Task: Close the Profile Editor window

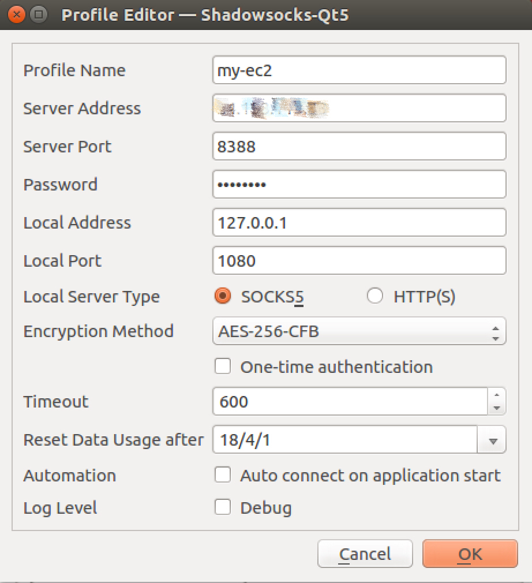Action: [x=16, y=15]
